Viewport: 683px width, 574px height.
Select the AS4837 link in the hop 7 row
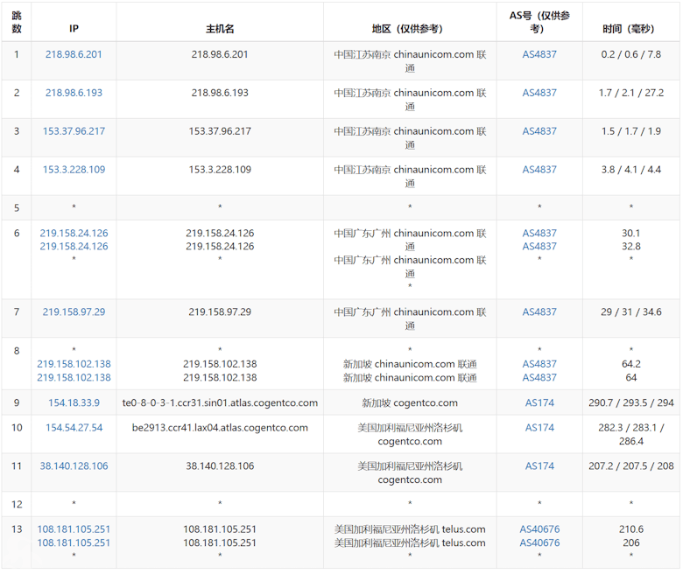point(539,312)
